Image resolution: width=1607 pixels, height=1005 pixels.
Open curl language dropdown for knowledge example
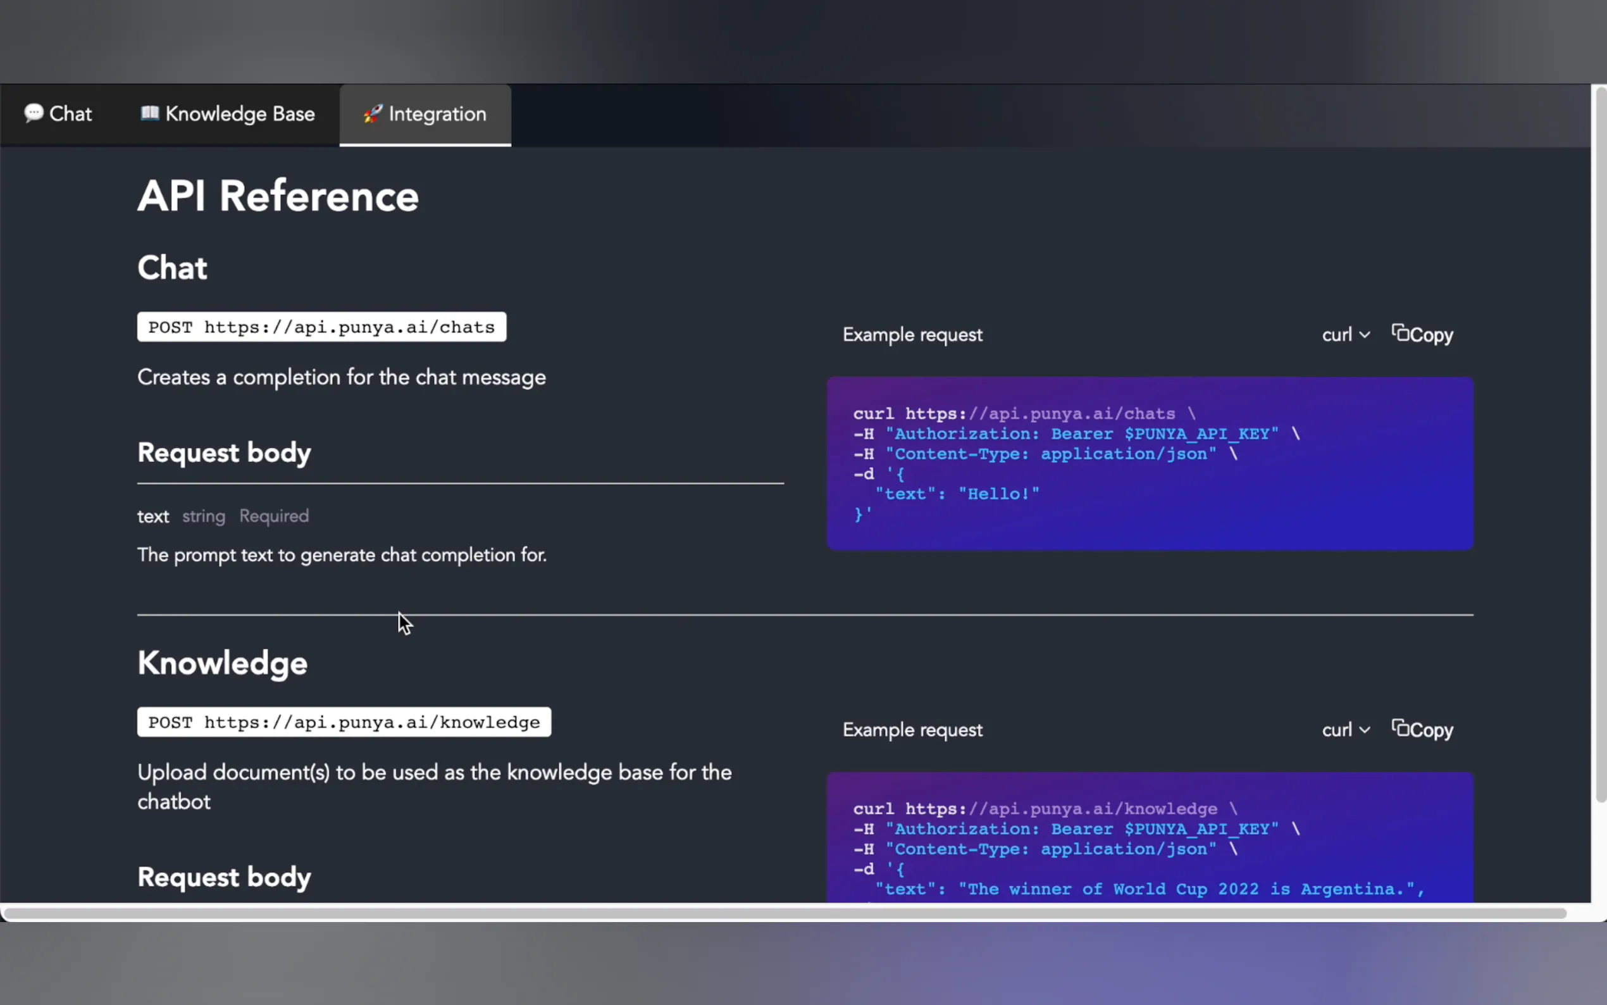click(x=1345, y=730)
